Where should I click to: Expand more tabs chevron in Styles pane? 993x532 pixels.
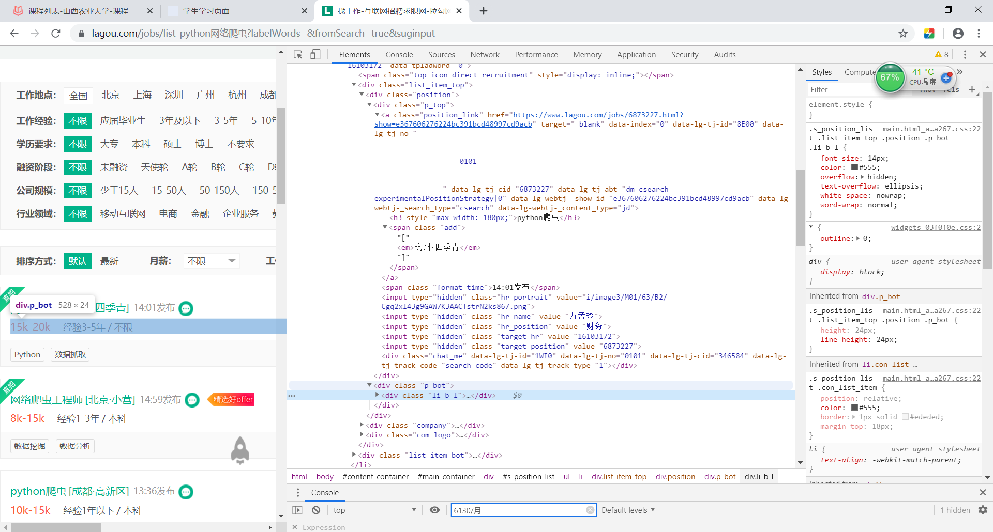tap(960, 72)
